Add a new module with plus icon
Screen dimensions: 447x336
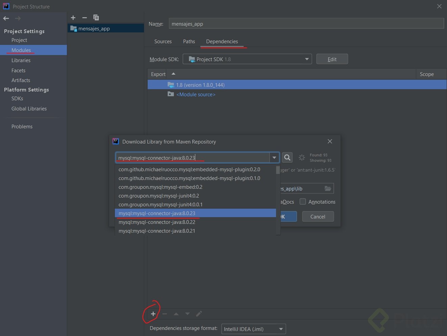pos(73,18)
